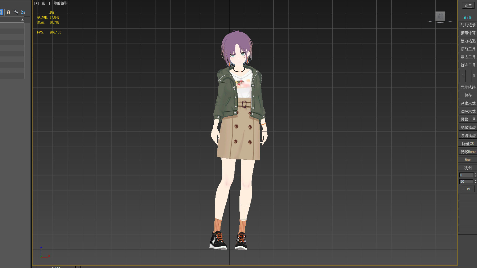
Task: Open the 骨骼工具 bone tools
Action: pos(468,119)
